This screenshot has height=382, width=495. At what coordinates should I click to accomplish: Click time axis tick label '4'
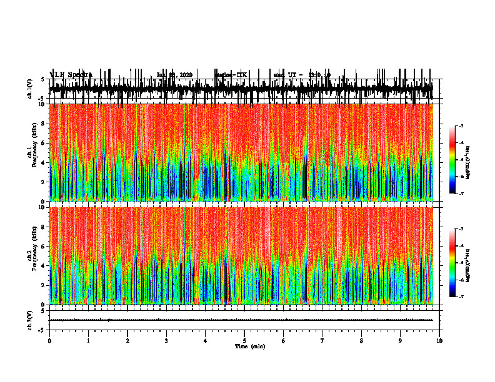[x=206, y=341]
